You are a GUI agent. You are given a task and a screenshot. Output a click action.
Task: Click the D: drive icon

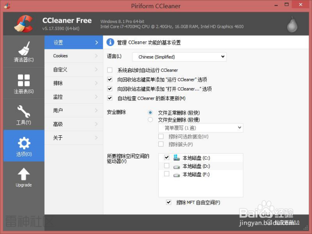point(177,167)
